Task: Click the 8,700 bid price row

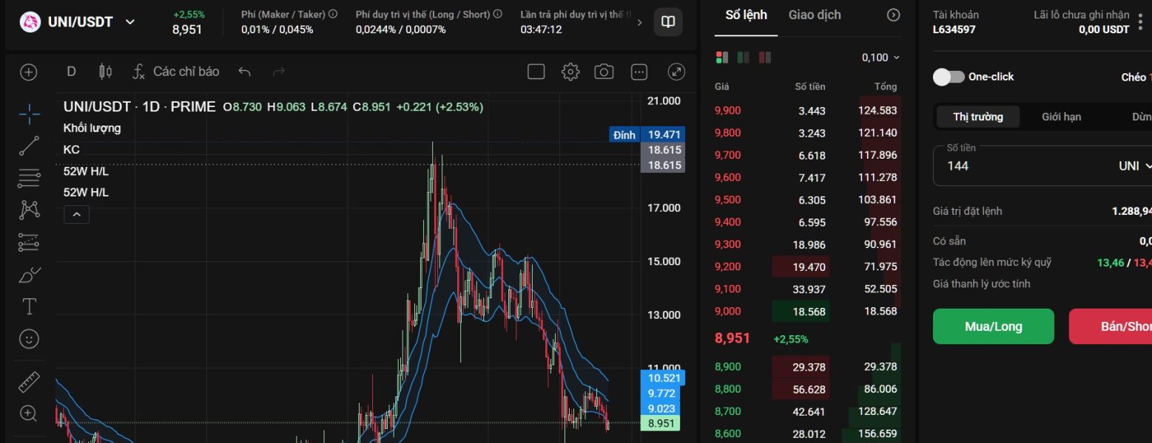Action: 807,411
